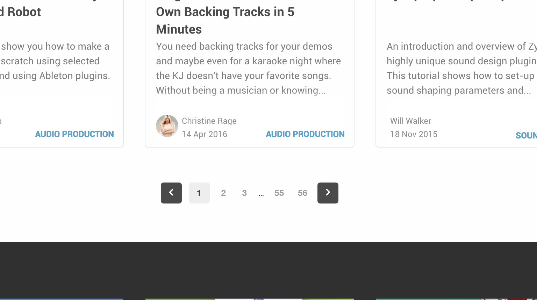The width and height of the screenshot is (537, 300).
Task: Click the 14 Apr 2016 date
Action: [205, 134]
